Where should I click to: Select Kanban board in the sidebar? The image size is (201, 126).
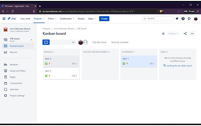coord(18,46)
